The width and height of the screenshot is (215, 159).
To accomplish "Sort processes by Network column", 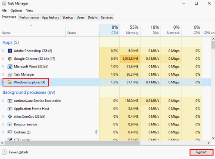I will tap(171, 30).
